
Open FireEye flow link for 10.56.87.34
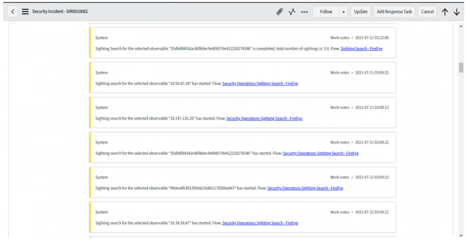(260, 83)
